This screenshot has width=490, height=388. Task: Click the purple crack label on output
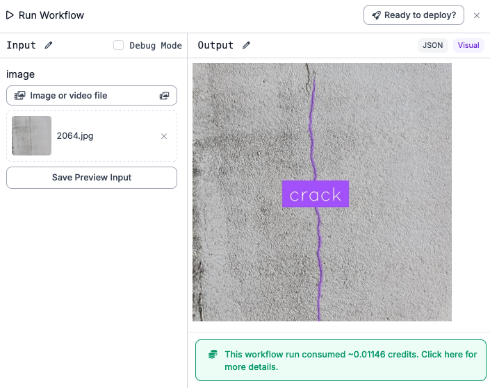pos(316,194)
